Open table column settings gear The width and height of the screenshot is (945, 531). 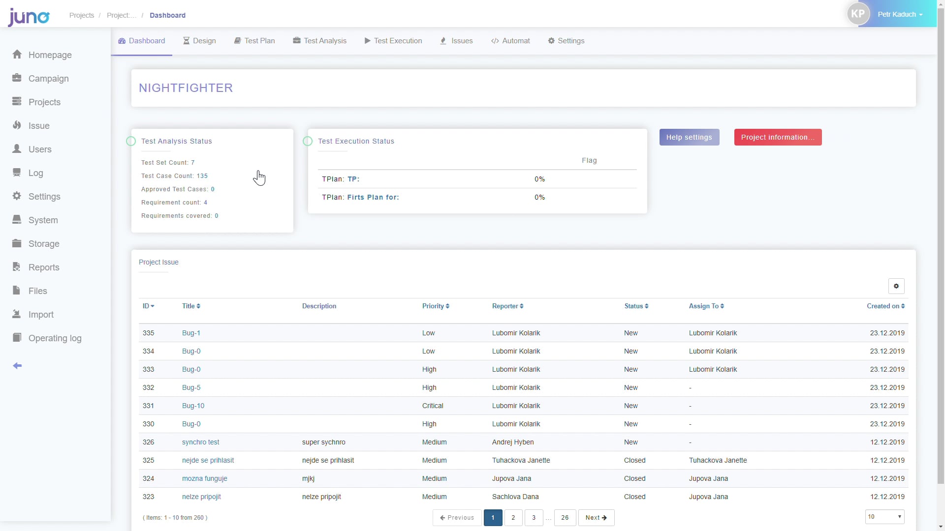point(896,286)
